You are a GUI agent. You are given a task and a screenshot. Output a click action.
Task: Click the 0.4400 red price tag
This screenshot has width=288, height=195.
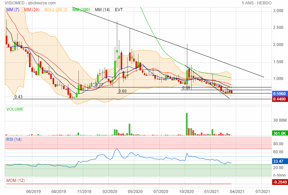pos(280,99)
